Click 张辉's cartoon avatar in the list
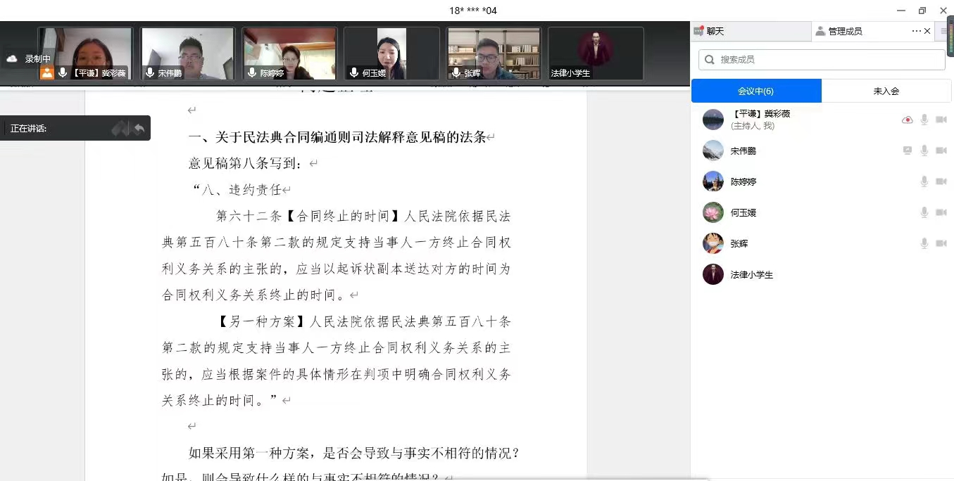The width and height of the screenshot is (954, 481). click(713, 243)
